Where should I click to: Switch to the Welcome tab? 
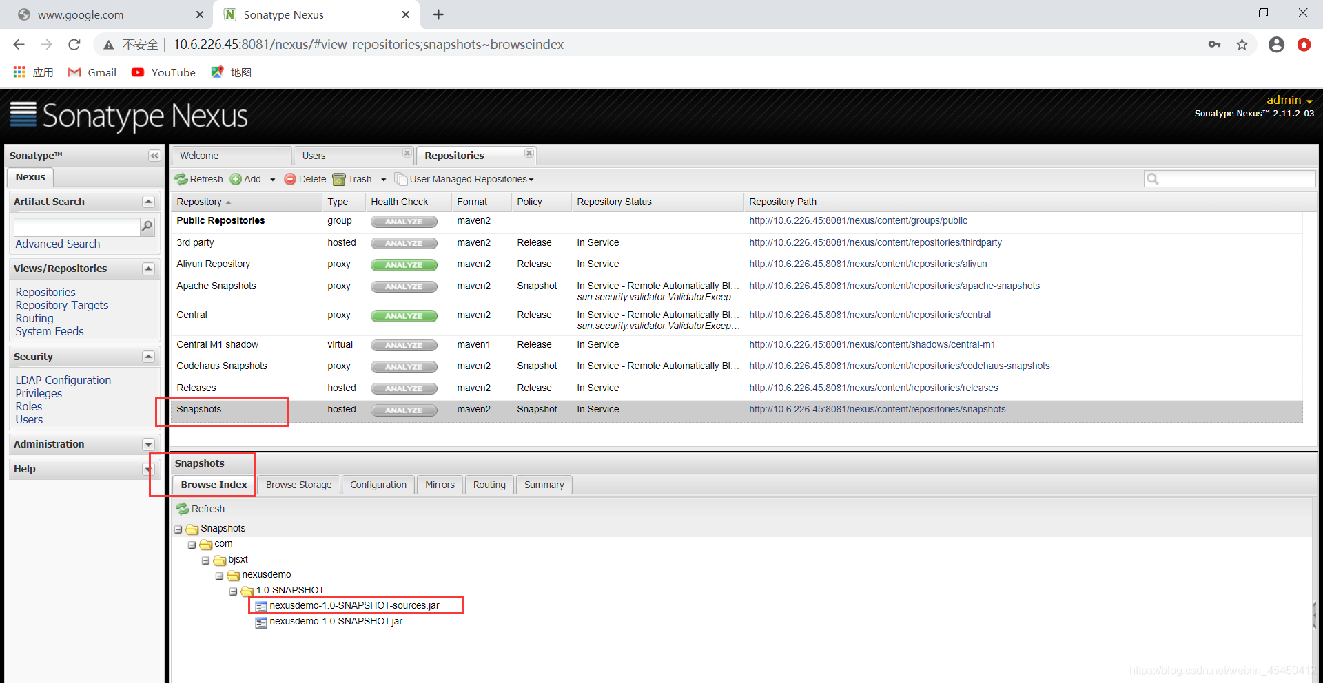coord(232,156)
